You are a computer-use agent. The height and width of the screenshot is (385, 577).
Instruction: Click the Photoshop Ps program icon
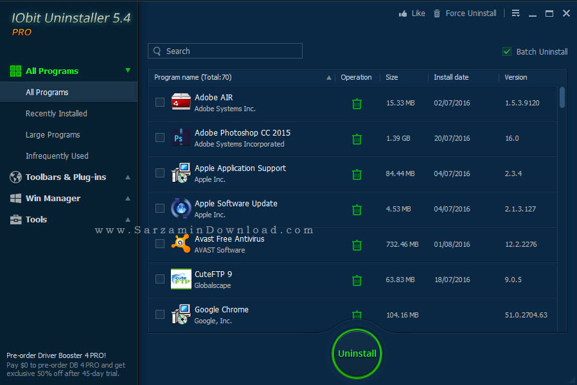coord(181,138)
